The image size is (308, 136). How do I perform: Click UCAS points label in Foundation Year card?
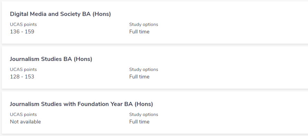23,115
